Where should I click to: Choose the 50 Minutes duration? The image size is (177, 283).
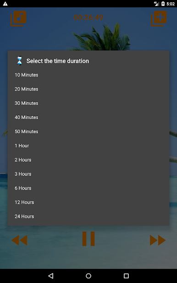(88, 131)
